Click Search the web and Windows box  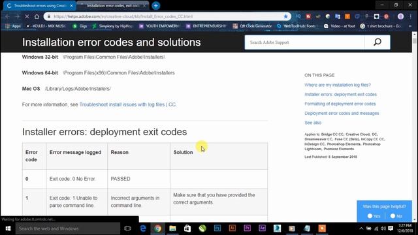coord(68,228)
